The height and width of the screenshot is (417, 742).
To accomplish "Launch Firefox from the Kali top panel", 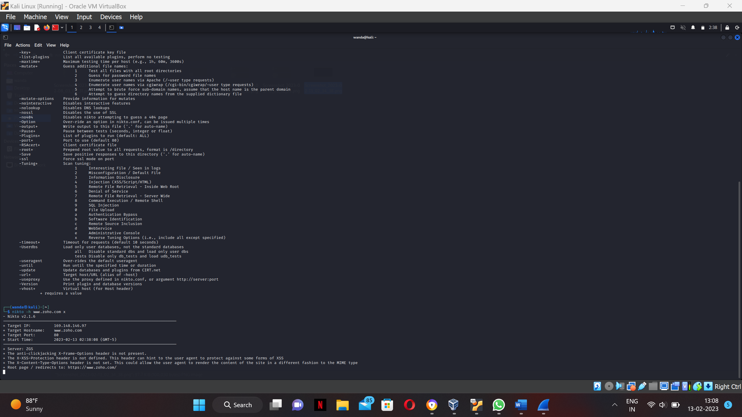I will click(x=46, y=28).
